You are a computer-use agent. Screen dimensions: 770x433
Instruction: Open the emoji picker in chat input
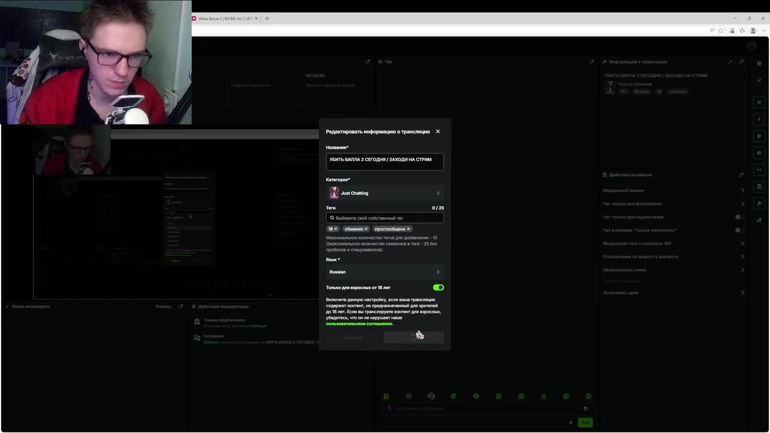point(585,408)
